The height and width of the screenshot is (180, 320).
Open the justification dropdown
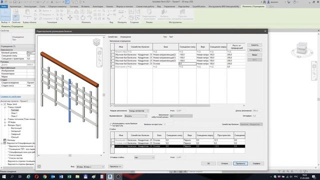click(x=135, y=116)
